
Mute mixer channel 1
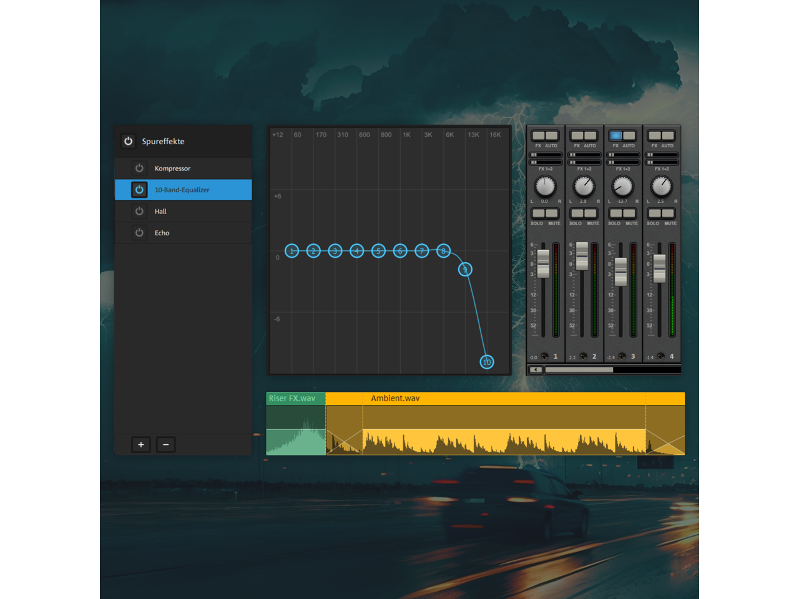pyautogui.click(x=552, y=214)
